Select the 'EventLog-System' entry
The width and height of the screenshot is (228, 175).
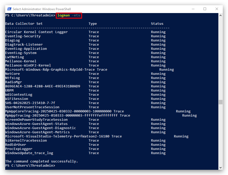[21, 53]
